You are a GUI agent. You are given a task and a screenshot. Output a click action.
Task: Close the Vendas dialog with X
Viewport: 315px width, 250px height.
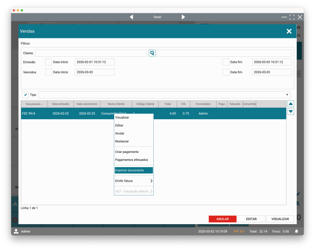pos(289,31)
